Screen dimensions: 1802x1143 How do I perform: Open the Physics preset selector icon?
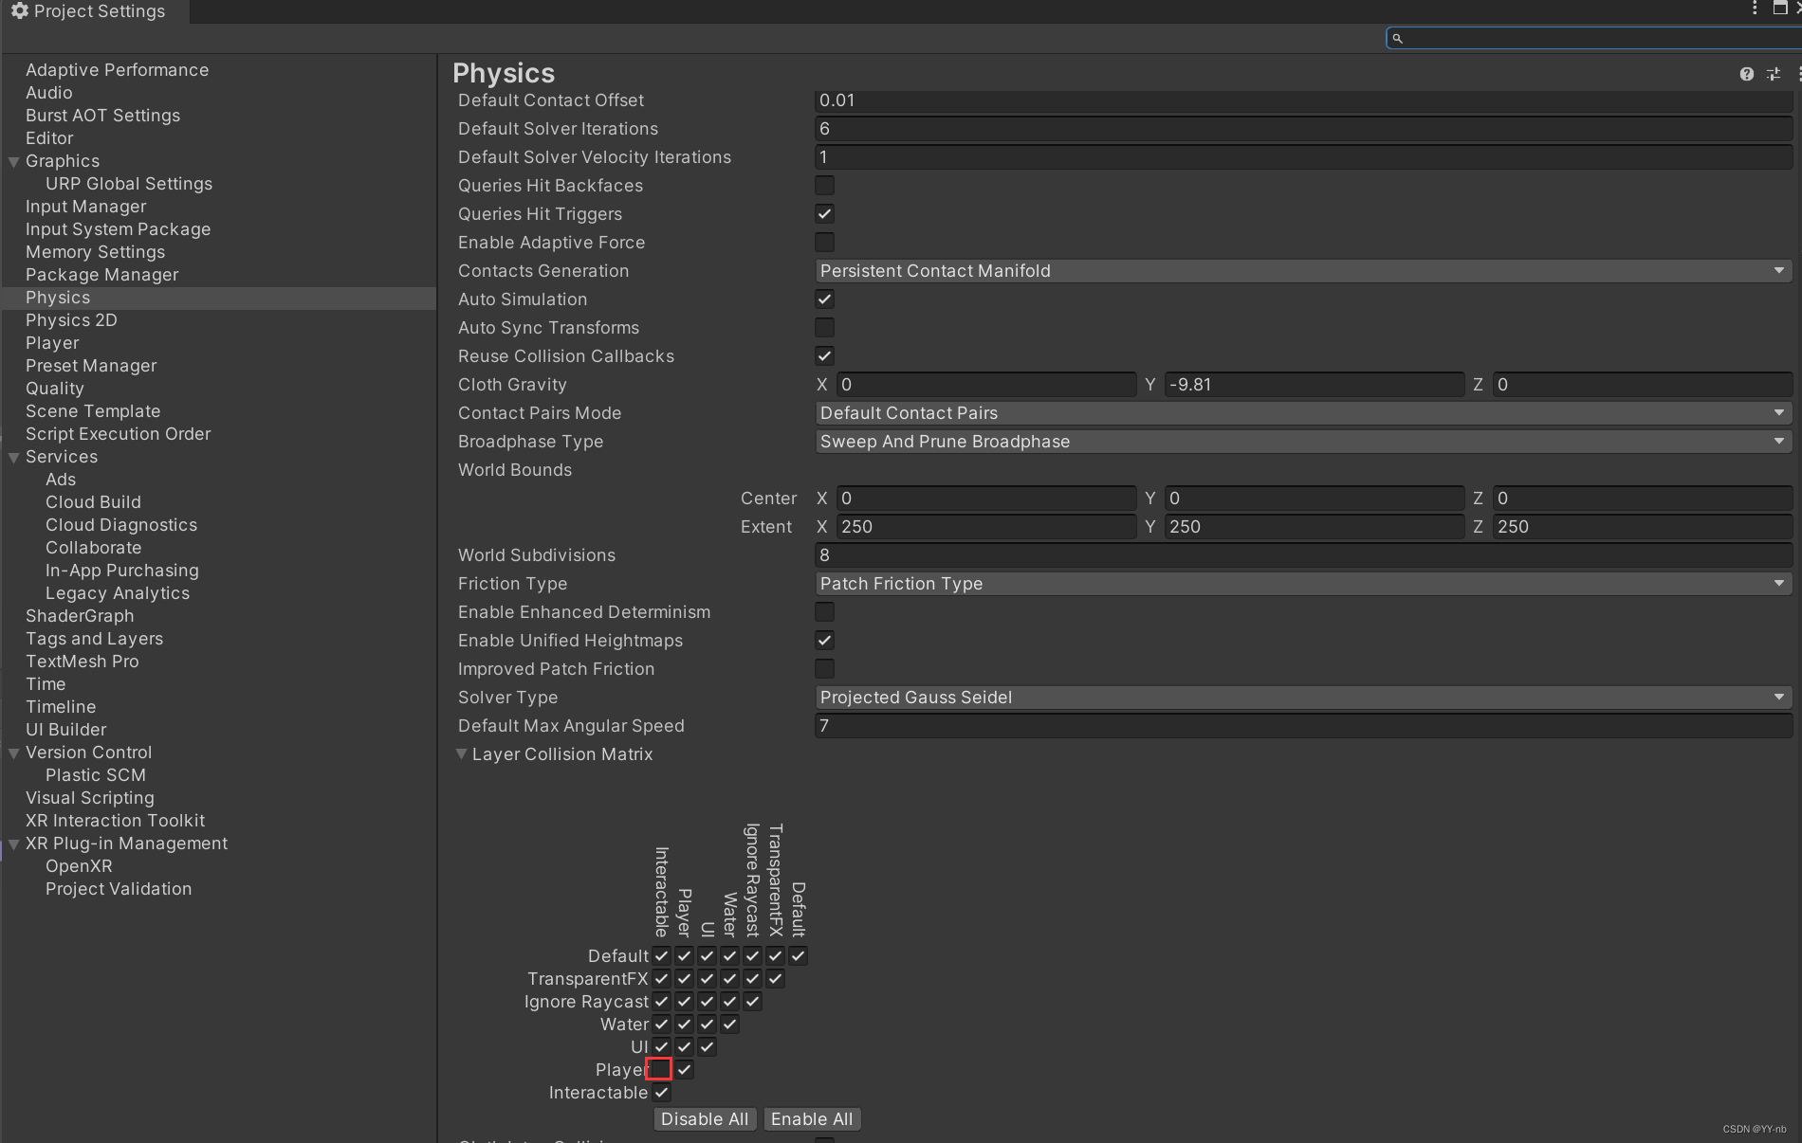(1774, 74)
